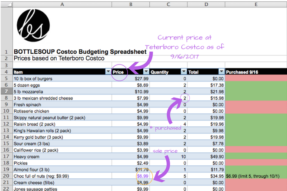Click the quantity 10 for Heavy cream
Viewport: 287px width, 191px height.
point(168,157)
